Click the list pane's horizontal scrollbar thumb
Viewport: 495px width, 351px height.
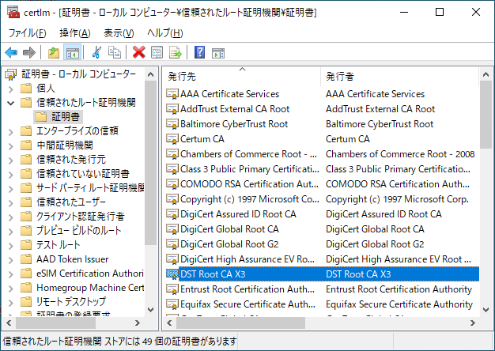click(x=240, y=323)
